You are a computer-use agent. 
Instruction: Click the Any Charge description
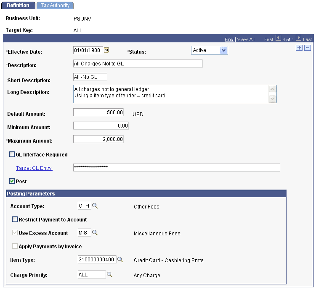tap(147, 275)
